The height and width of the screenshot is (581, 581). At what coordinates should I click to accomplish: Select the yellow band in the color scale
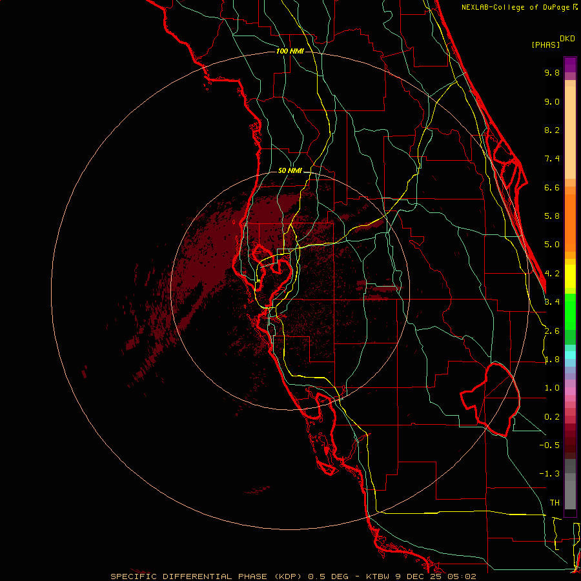click(x=570, y=276)
